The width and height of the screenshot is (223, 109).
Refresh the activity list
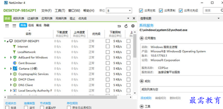point(126,26)
